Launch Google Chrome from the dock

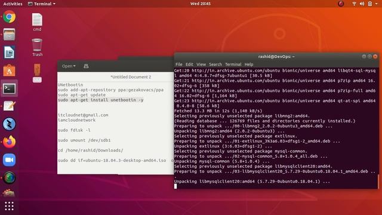coord(10,17)
